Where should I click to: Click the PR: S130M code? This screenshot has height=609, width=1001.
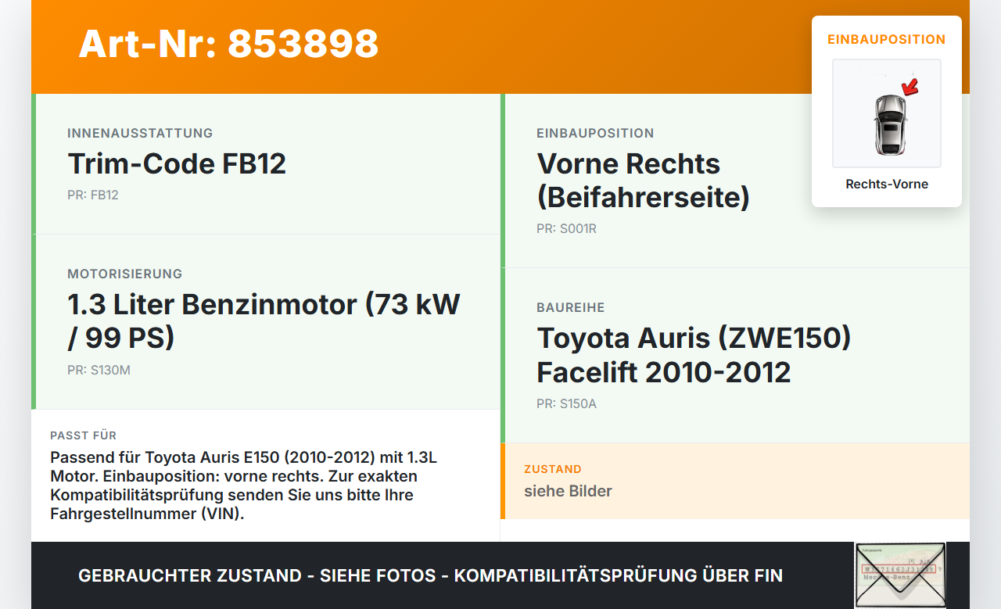click(x=99, y=370)
